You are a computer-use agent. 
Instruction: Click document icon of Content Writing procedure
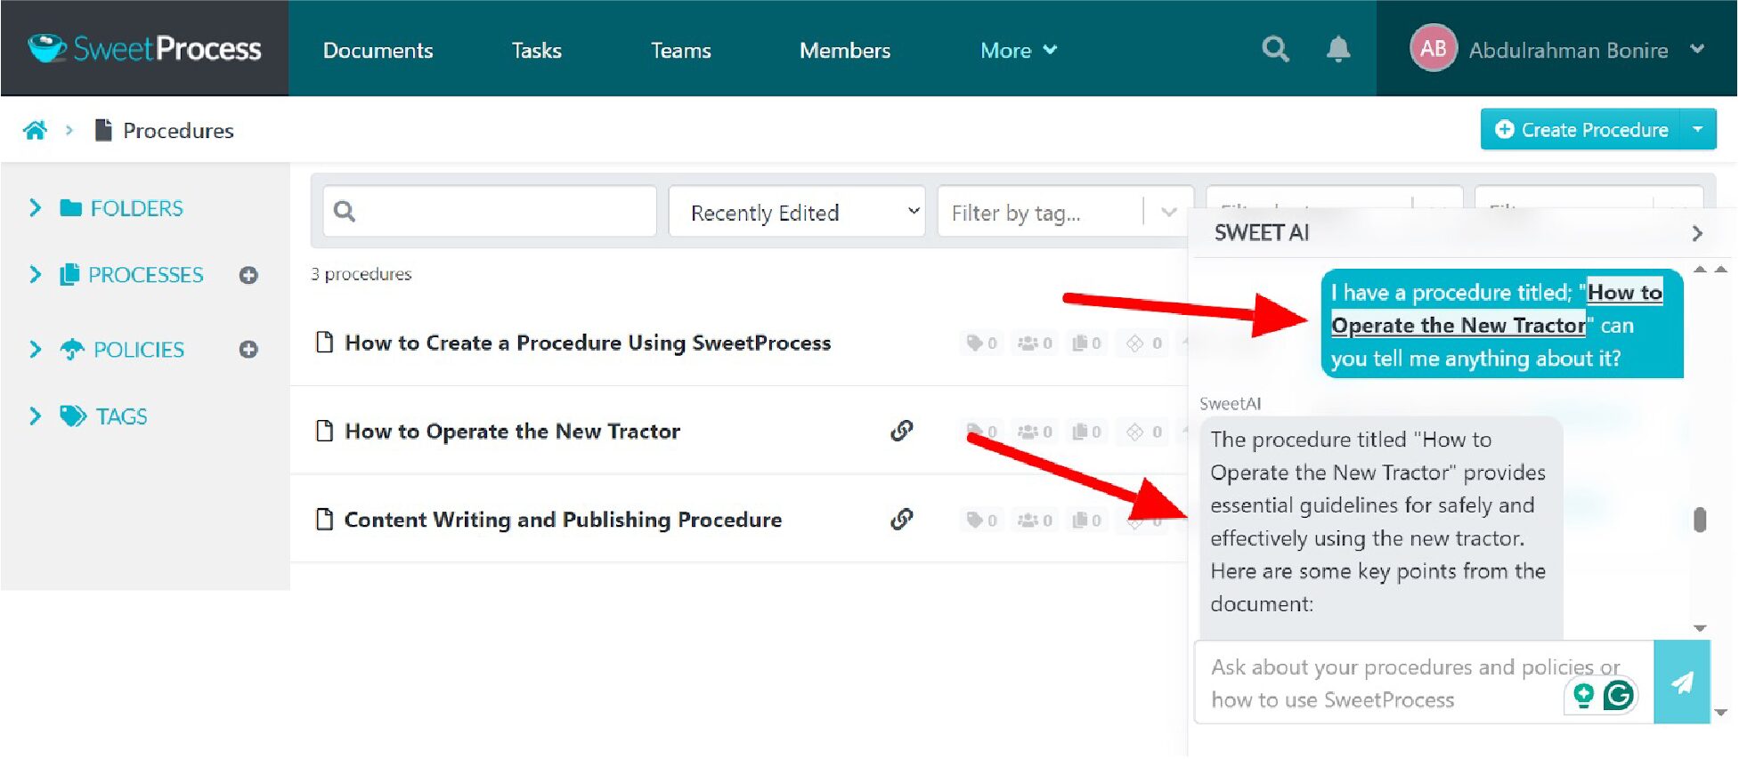coord(325,519)
